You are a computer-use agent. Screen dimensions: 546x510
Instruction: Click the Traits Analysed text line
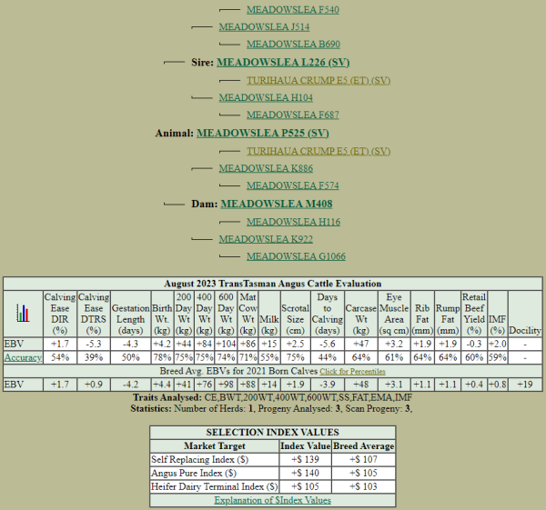(273, 397)
